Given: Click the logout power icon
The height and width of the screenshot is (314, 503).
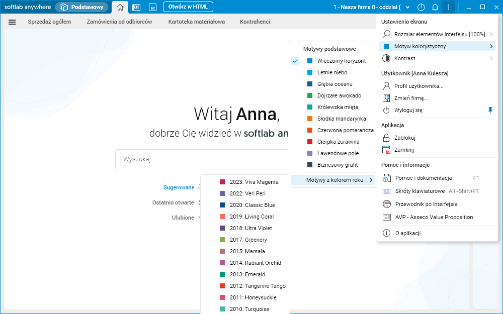Looking at the screenshot, I should (x=386, y=110).
